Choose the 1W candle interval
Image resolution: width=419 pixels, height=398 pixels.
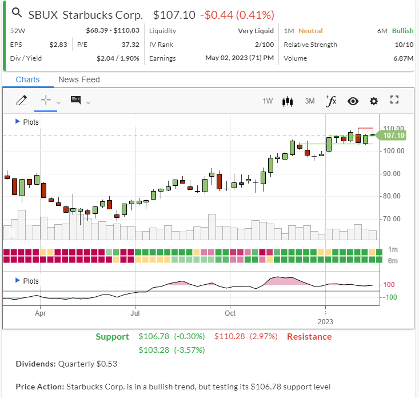pyautogui.click(x=268, y=101)
